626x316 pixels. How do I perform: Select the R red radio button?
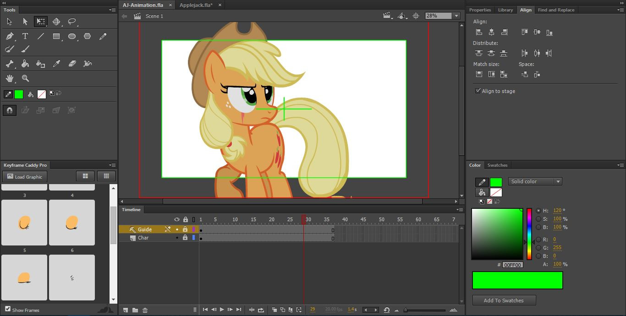(x=538, y=240)
